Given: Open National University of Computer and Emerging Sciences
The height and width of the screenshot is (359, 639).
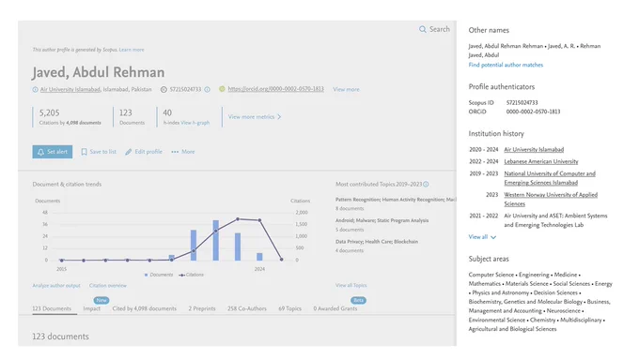Looking at the screenshot, I should pyautogui.click(x=550, y=178).
